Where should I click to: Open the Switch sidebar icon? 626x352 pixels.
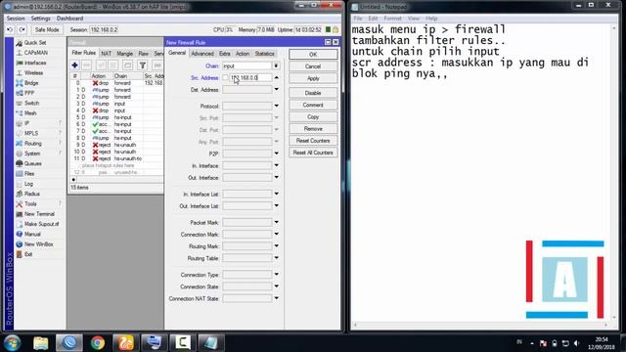pyautogui.click(x=19, y=103)
